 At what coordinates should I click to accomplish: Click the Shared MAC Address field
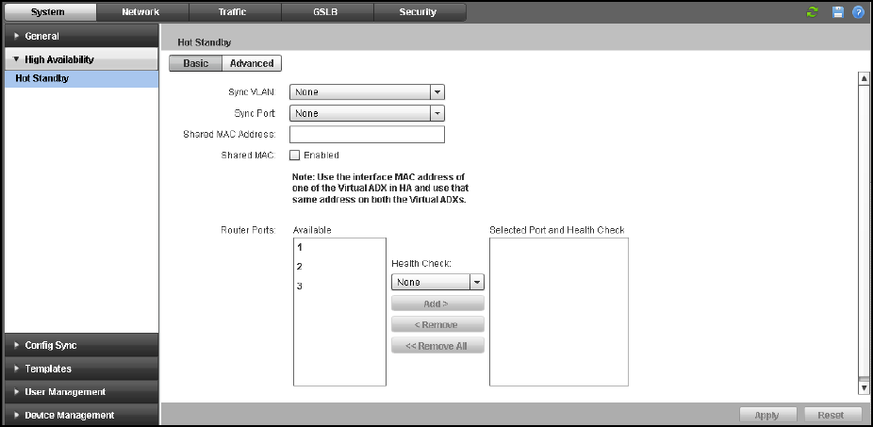point(367,134)
